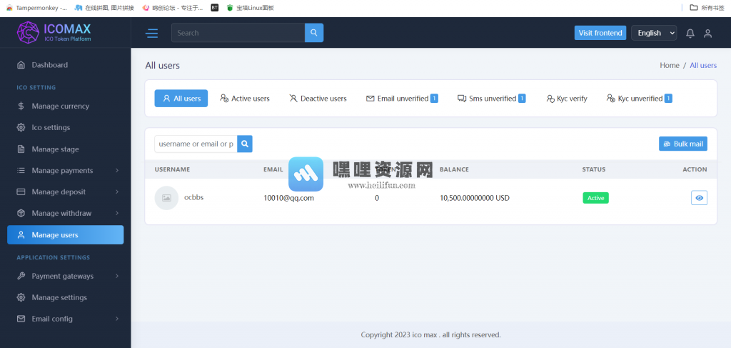The height and width of the screenshot is (348, 731).
Task: Click the Bulk mail button
Action: (683, 144)
